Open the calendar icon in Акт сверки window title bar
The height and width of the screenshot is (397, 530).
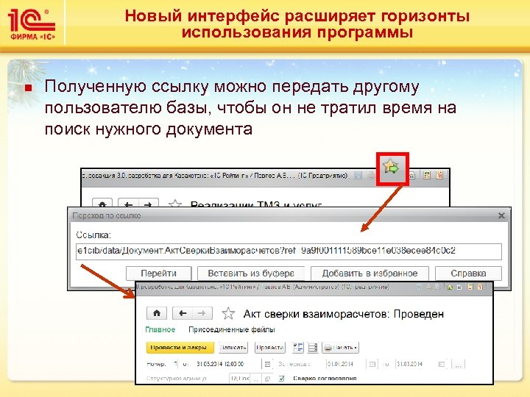[480, 287]
